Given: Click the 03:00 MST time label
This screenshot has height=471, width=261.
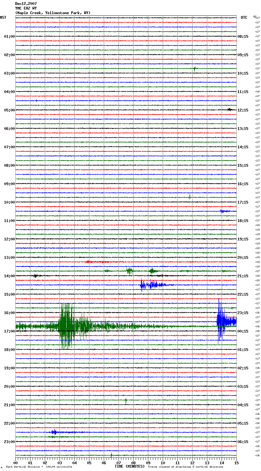Looking at the screenshot, I should [10, 73].
